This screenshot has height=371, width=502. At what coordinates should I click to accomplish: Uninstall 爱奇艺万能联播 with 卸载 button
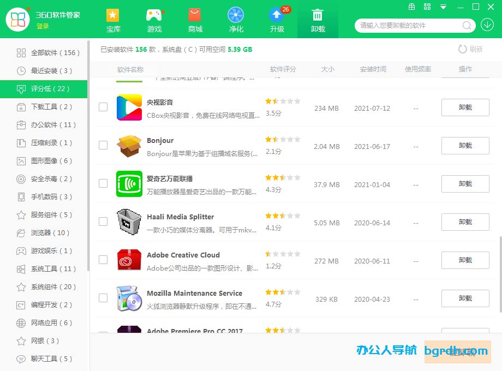point(465,184)
